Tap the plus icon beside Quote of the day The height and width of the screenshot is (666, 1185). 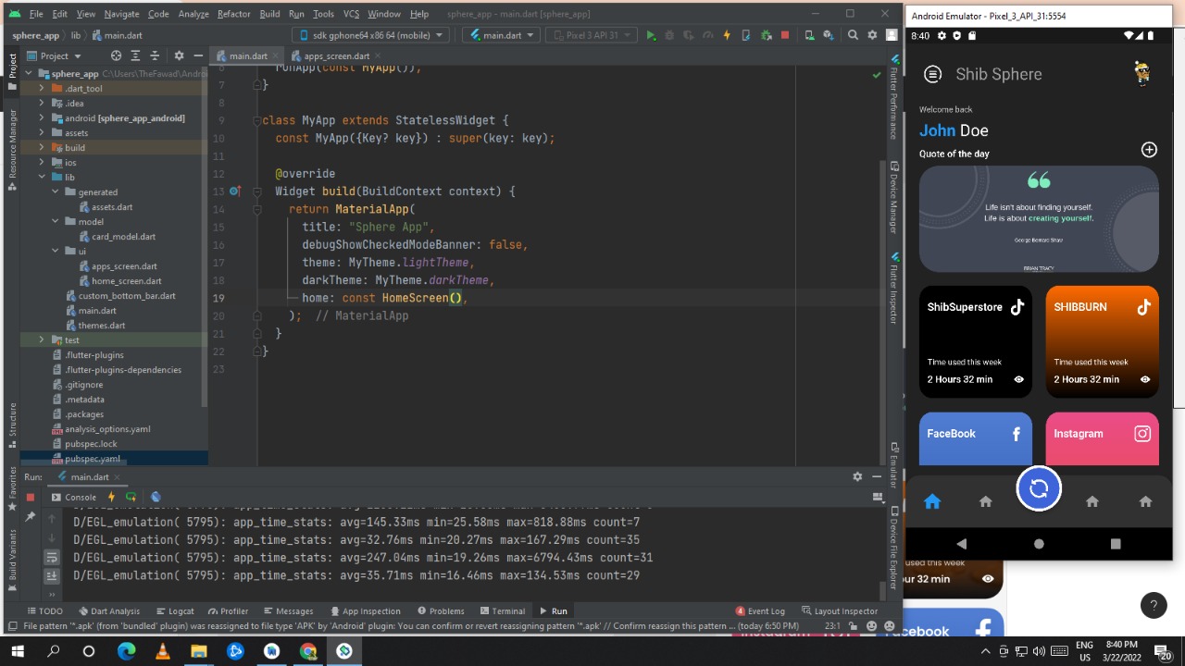[x=1149, y=150]
